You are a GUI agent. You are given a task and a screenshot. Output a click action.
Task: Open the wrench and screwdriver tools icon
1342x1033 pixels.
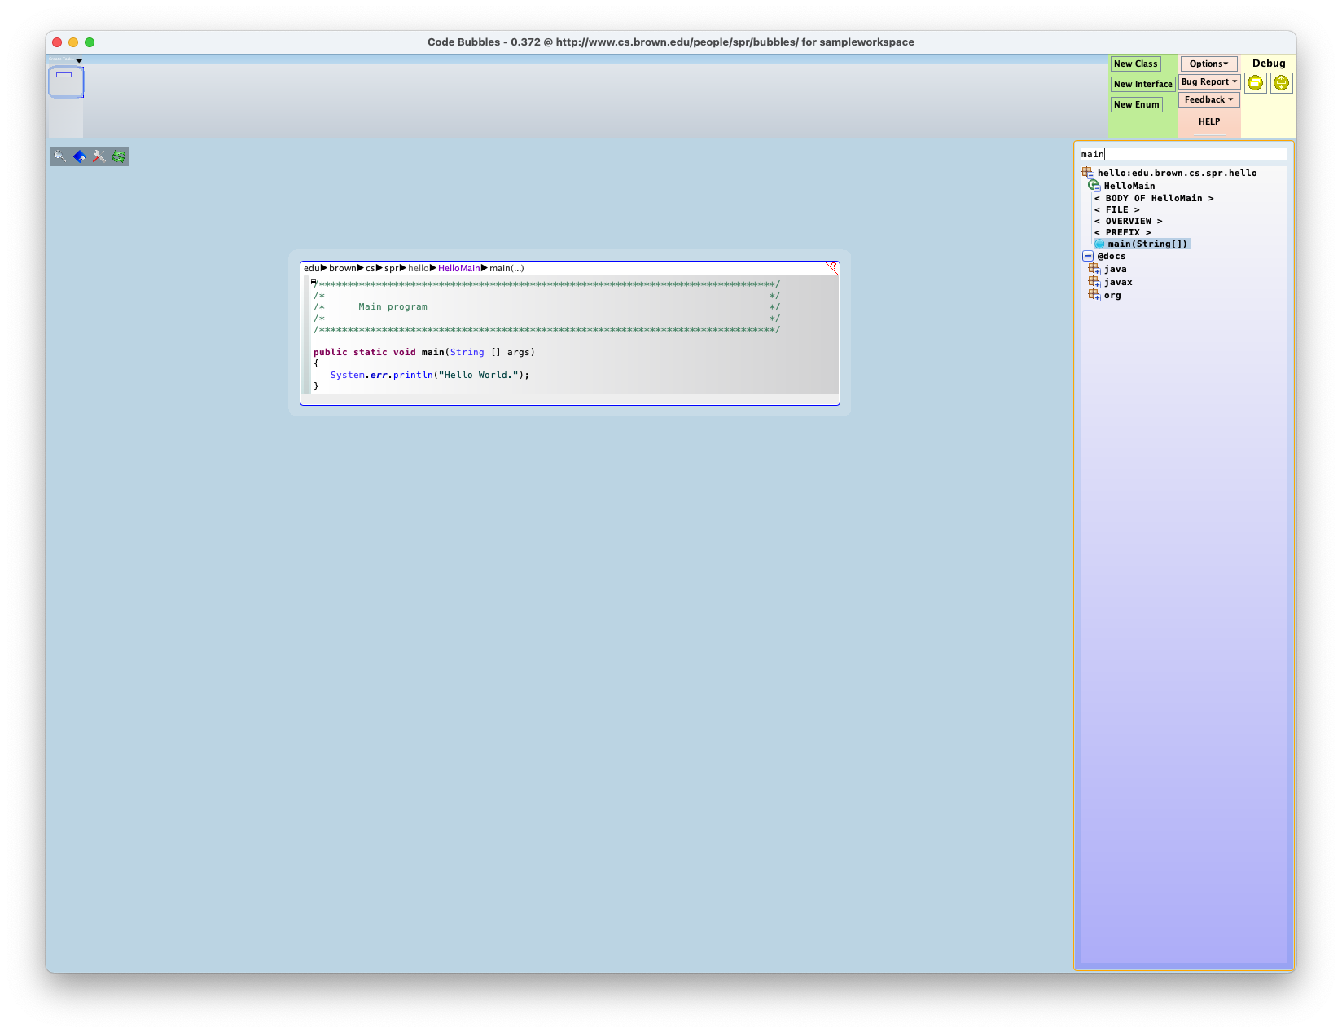click(x=99, y=156)
